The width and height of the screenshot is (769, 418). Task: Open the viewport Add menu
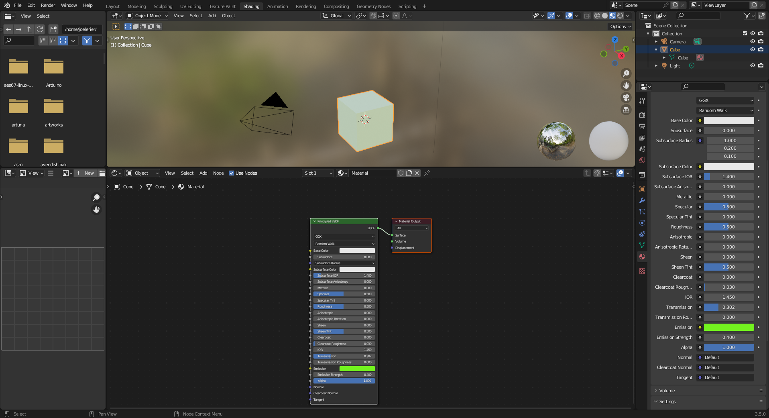pos(212,16)
